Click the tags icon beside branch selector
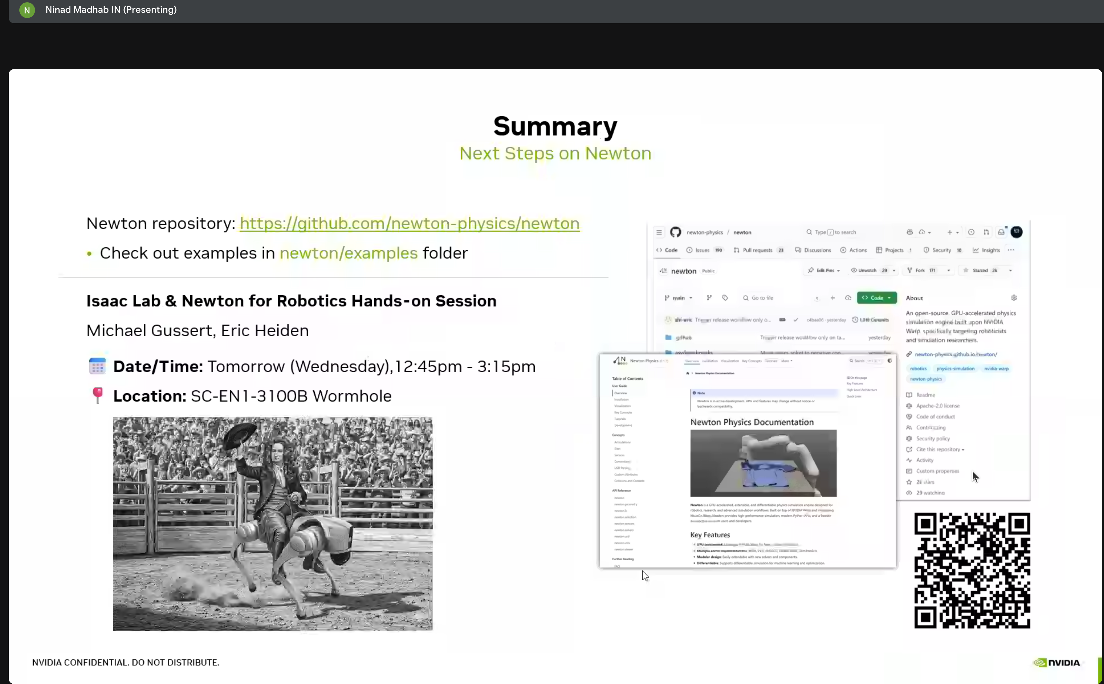This screenshot has height=684, width=1104. click(725, 298)
